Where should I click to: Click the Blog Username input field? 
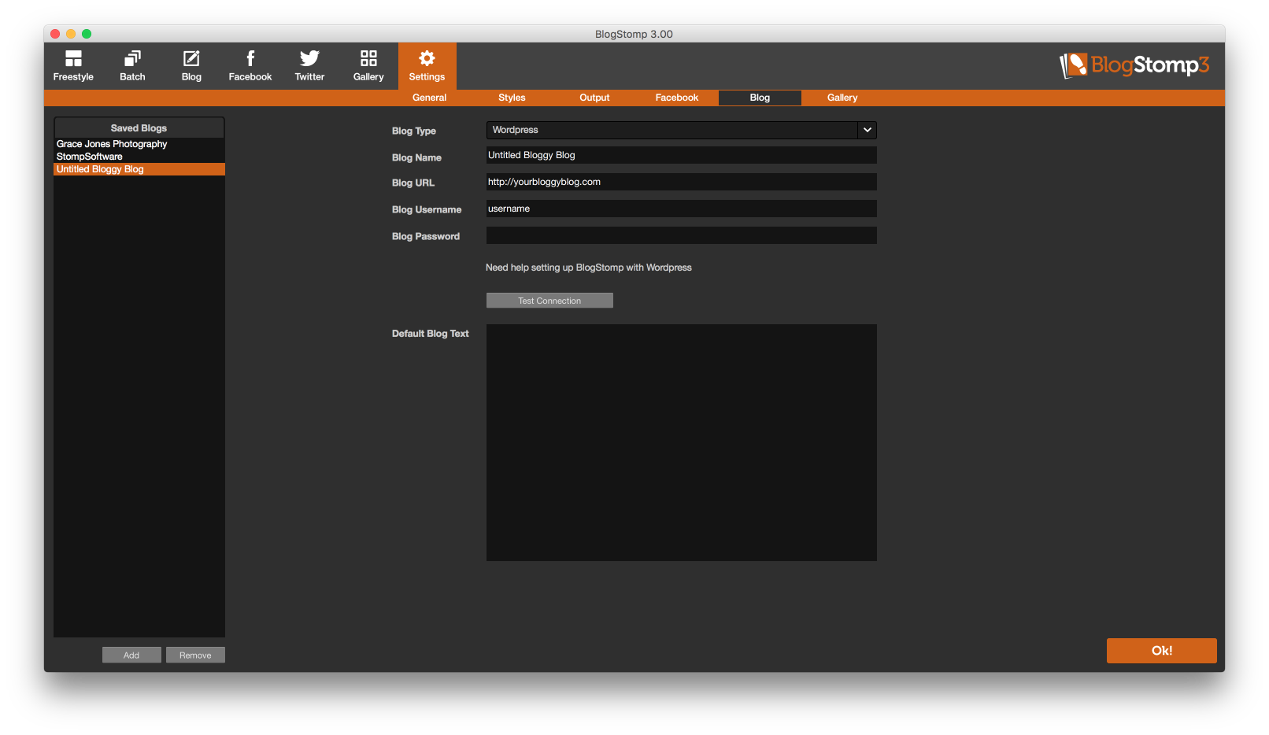pyautogui.click(x=682, y=209)
